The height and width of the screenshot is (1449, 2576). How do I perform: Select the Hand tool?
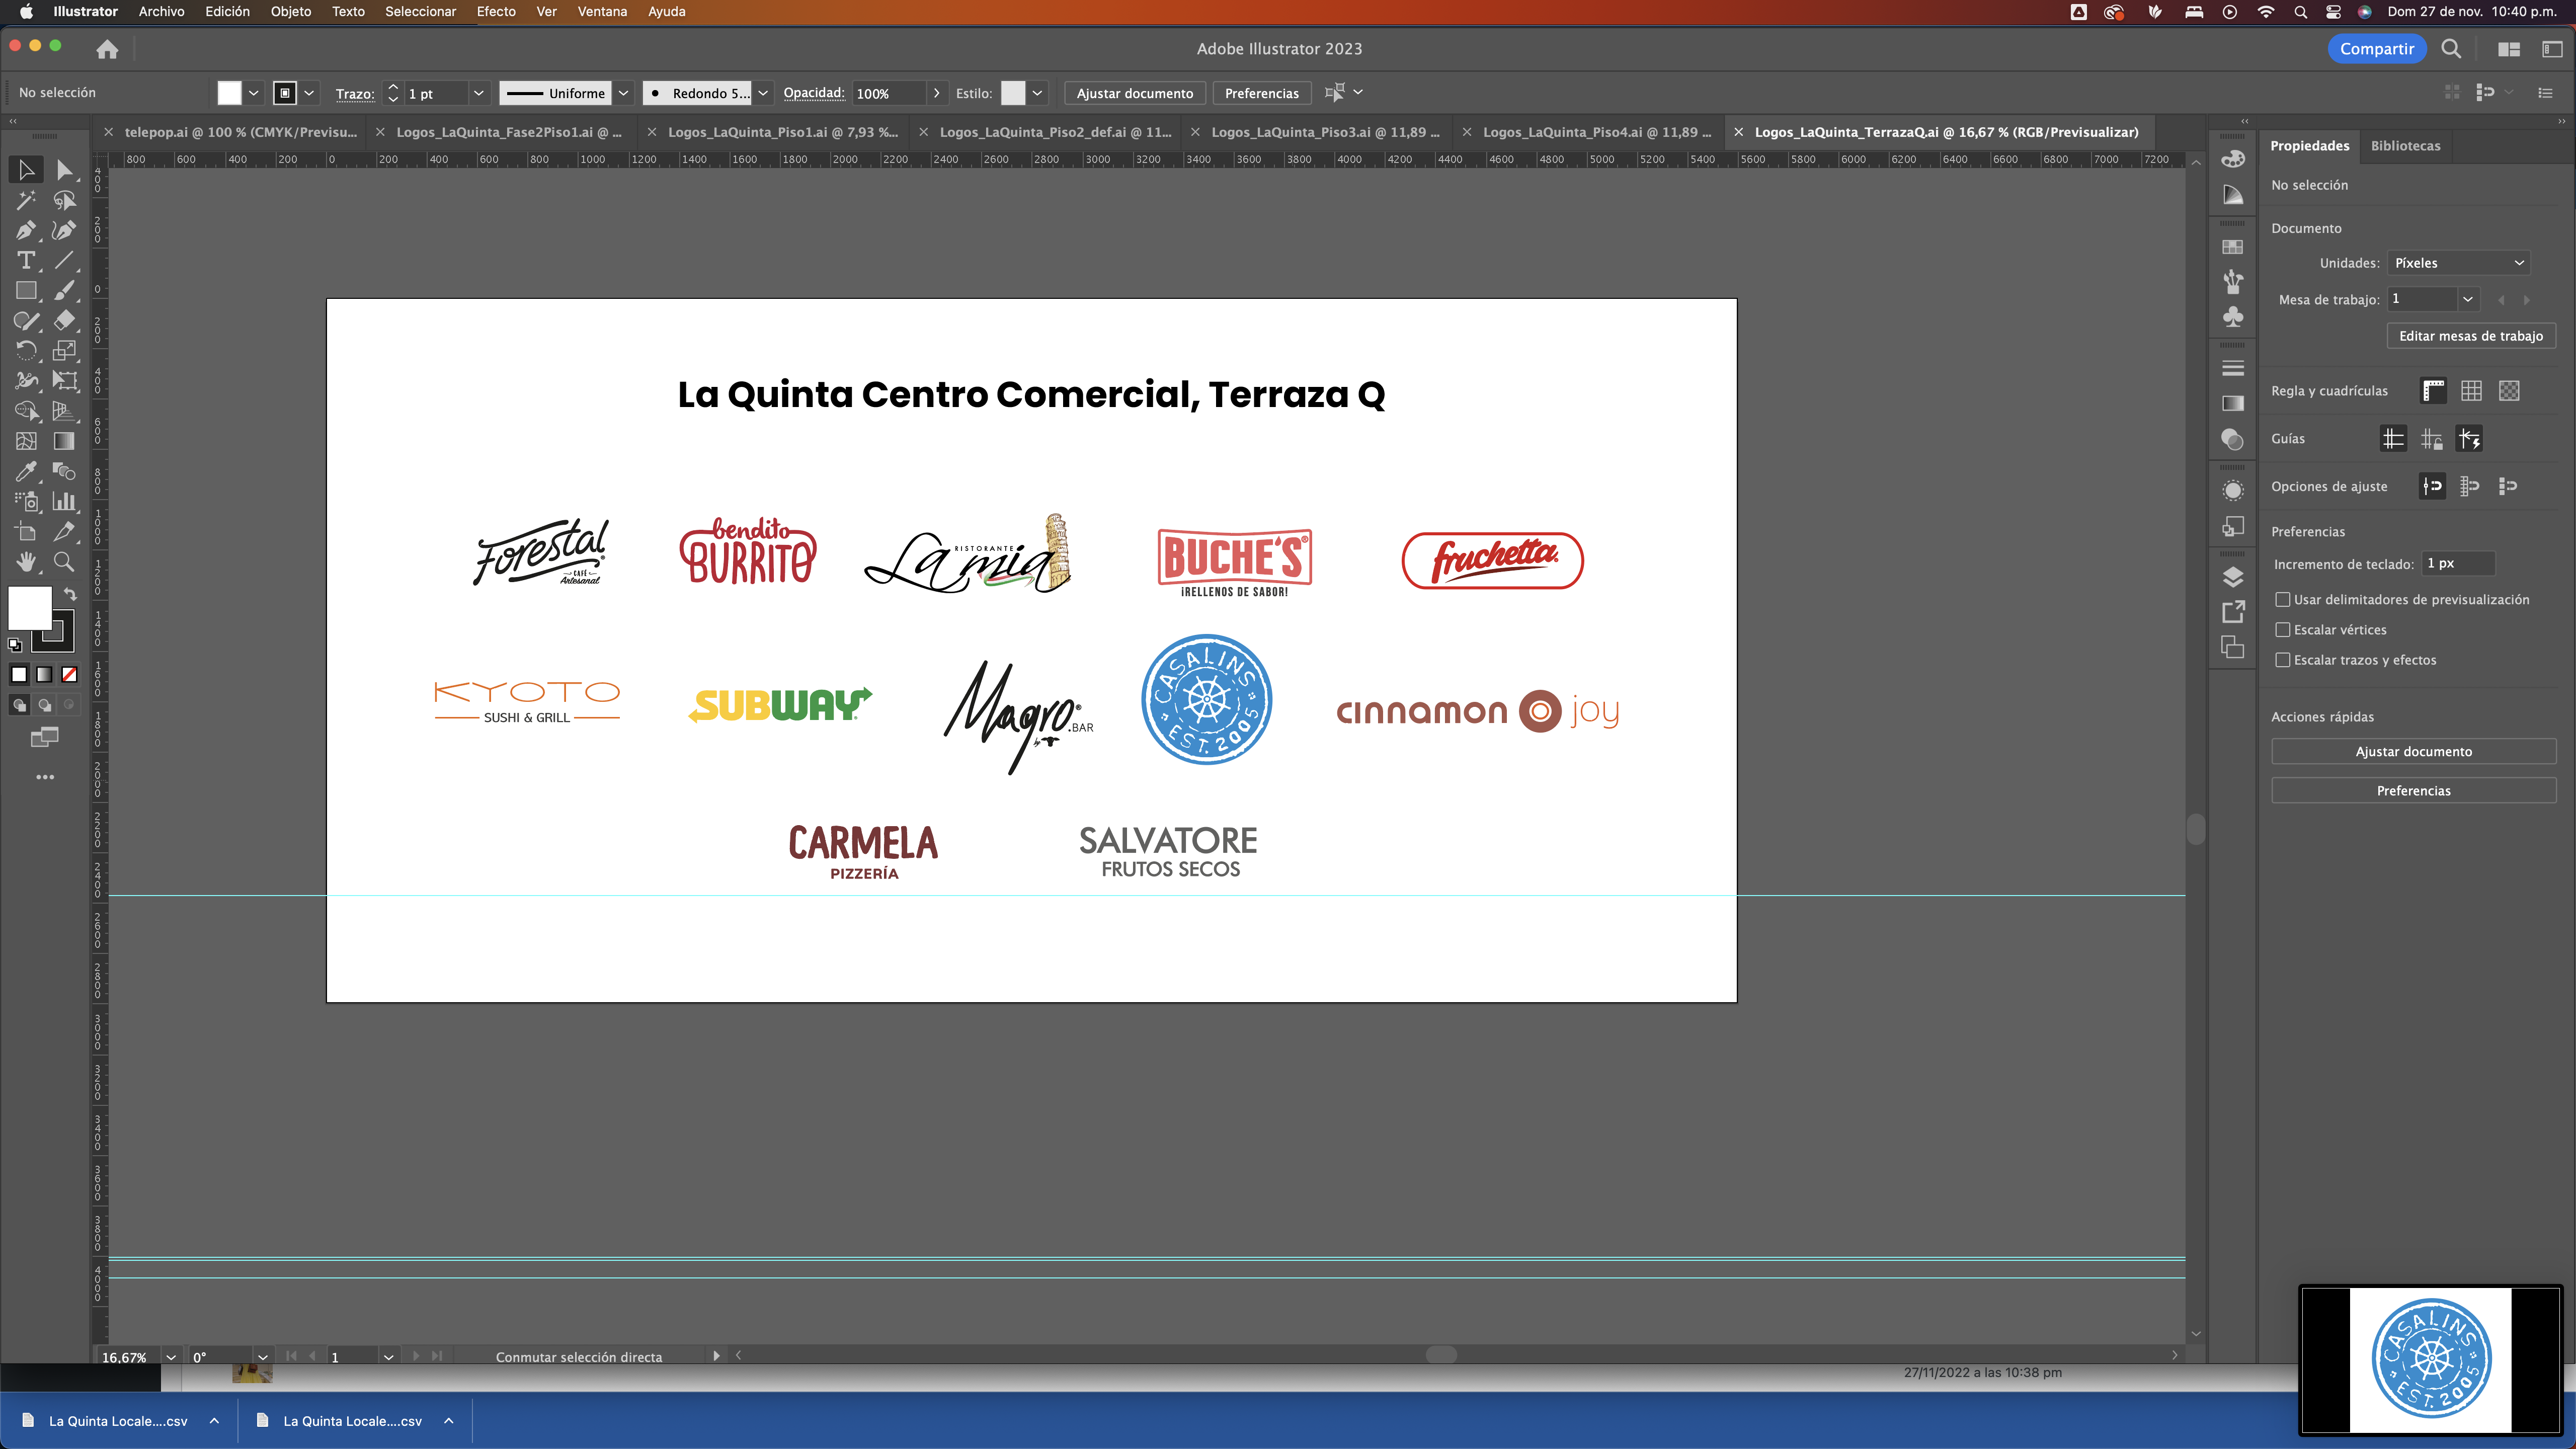pyautogui.click(x=26, y=562)
